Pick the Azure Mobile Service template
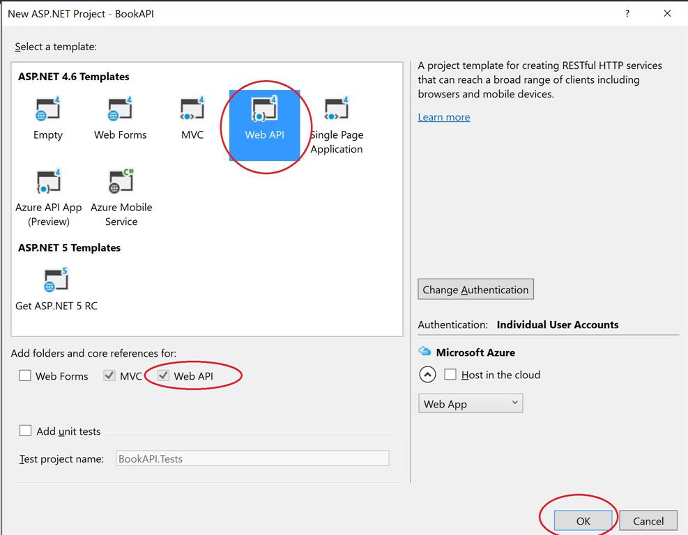688x535 pixels. click(x=121, y=183)
